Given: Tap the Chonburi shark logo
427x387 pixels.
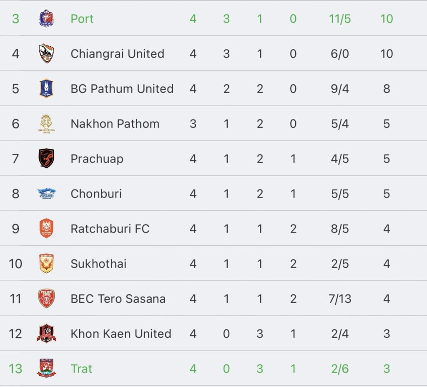Looking at the screenshot, I should point(46,193).
